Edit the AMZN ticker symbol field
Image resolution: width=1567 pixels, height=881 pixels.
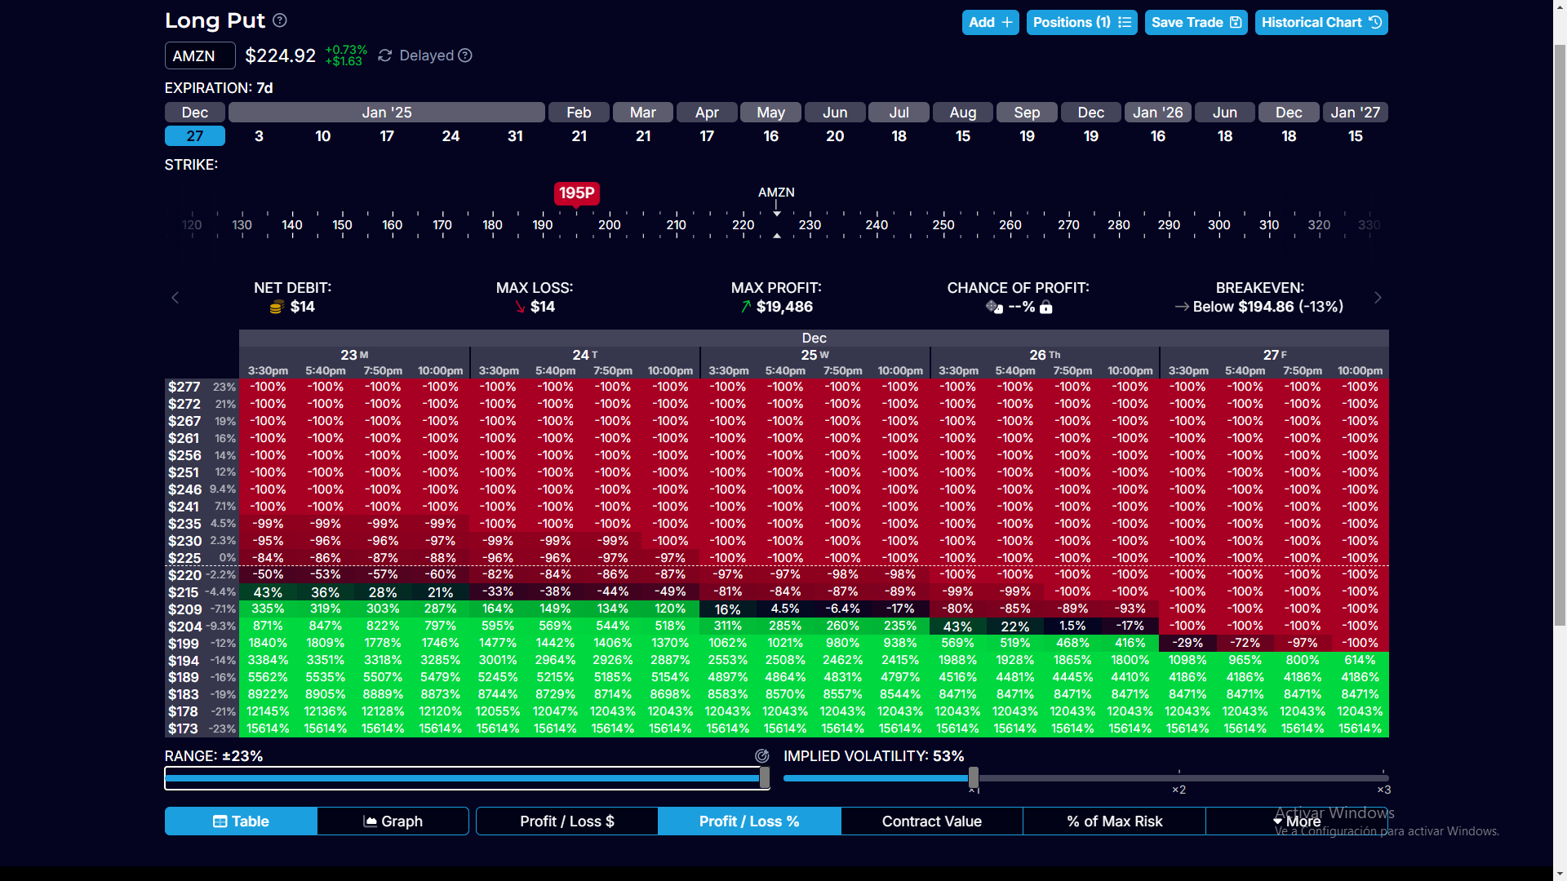click(200, 55)
